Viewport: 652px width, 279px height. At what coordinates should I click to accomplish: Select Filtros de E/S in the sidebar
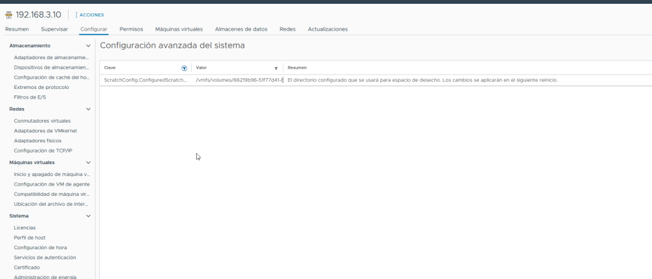pyautogui.click(x=30, y=97)
